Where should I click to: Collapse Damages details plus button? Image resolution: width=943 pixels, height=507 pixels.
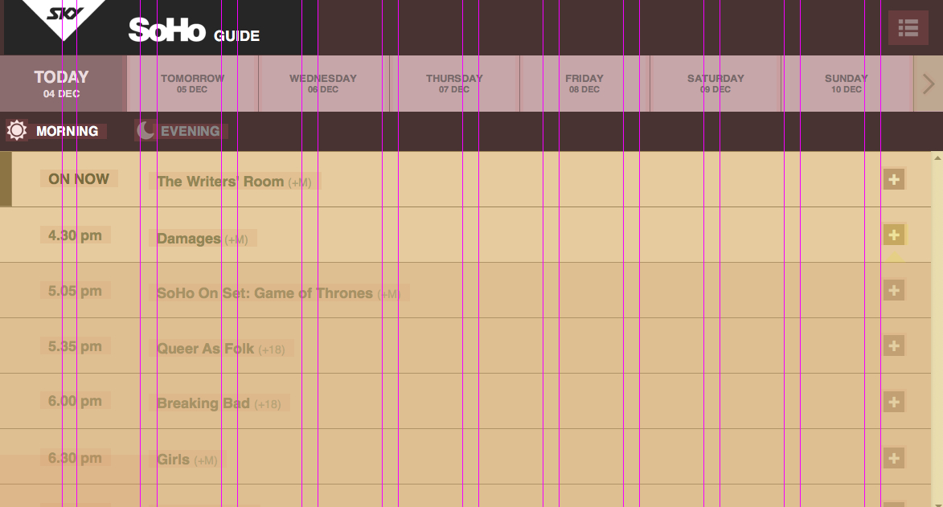(894, 235)
